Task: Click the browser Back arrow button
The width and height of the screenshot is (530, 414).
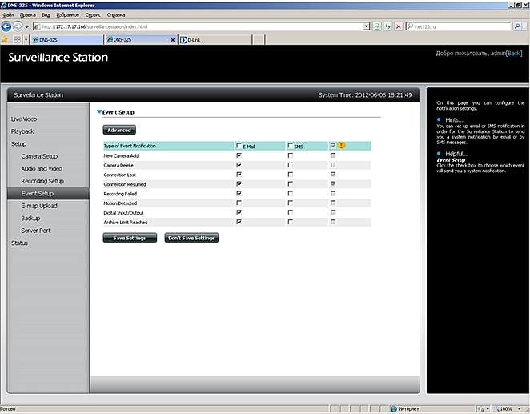Action: [7, 26]
